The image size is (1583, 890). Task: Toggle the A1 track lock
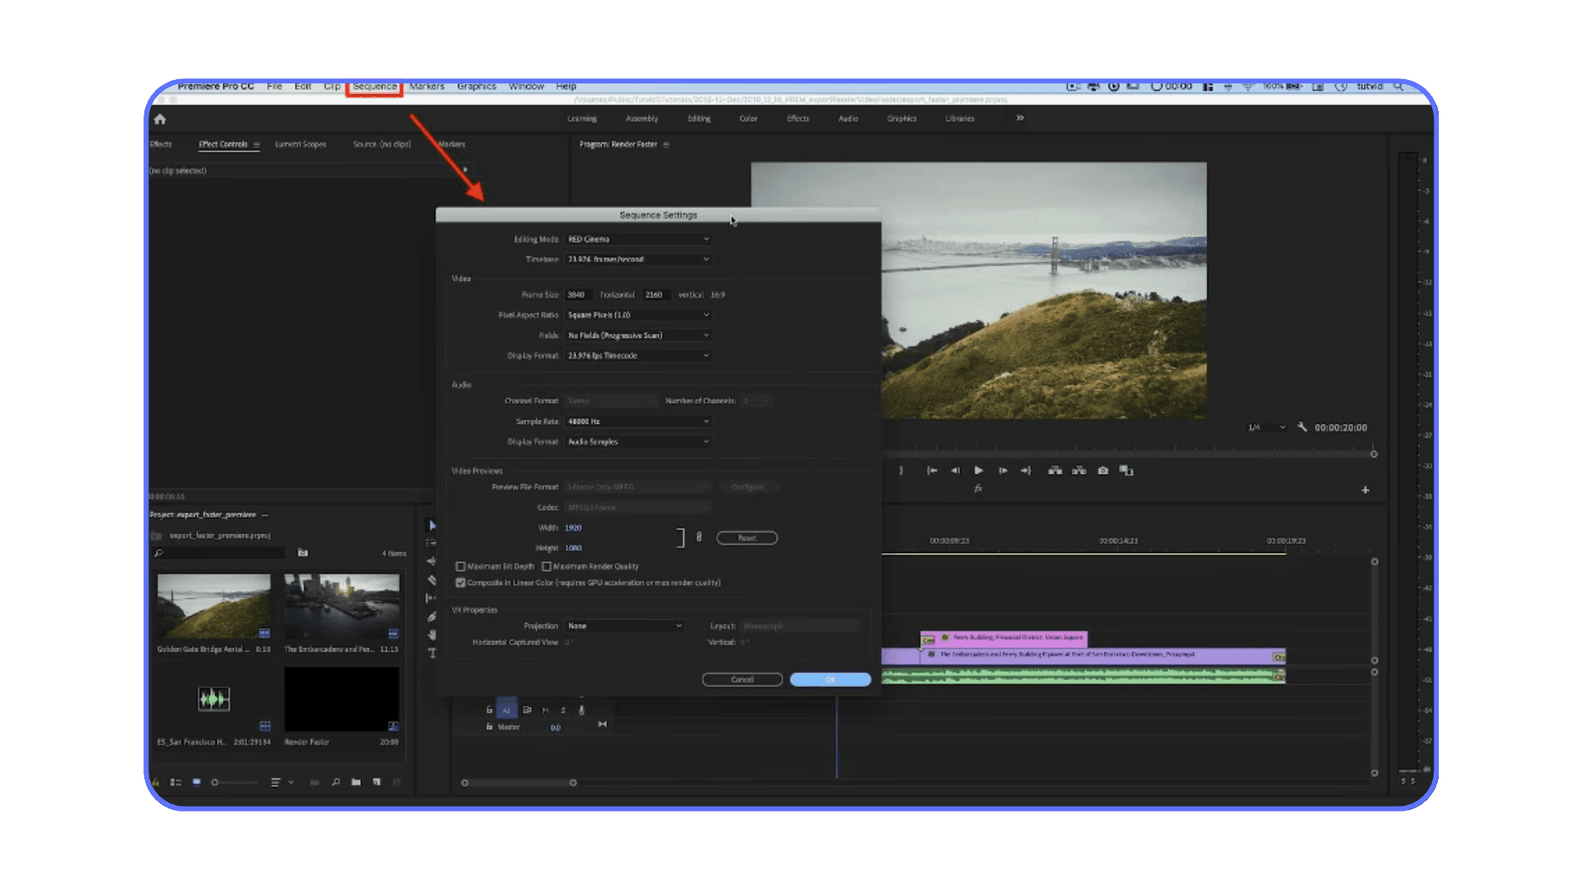pyautogui.click(x=489, y=710)
